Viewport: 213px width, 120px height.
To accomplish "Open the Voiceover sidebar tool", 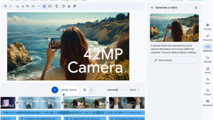I will click(208, 38).
